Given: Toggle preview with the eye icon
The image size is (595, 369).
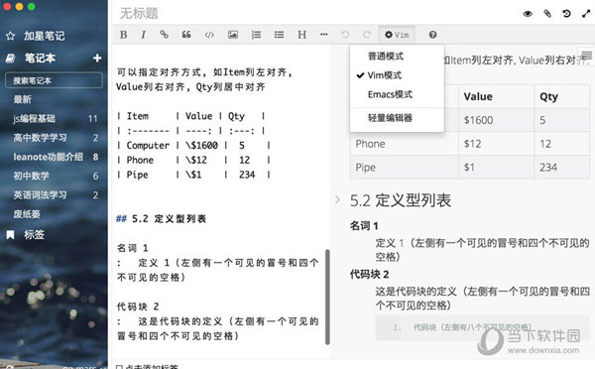Looking at the screenshot, I should [528, 14].
